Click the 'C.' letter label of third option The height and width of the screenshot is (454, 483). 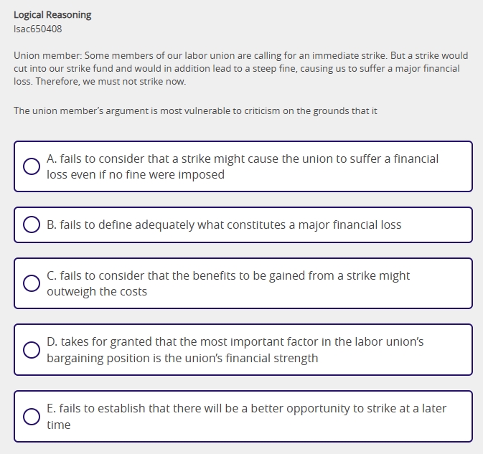point(52,275)
